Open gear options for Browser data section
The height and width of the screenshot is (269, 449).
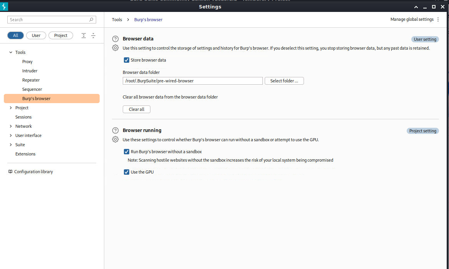pyautogui.click(x=115, y=48)
